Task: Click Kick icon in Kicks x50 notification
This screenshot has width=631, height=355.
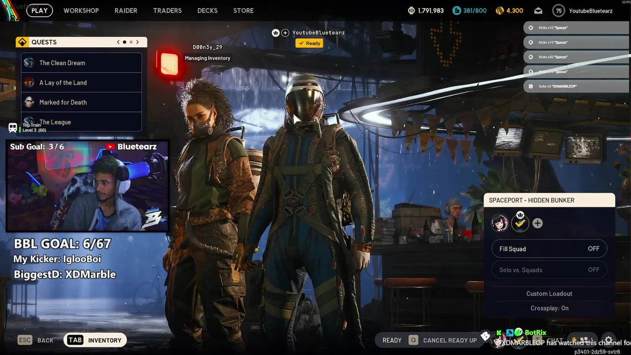Action: (530, 57)
